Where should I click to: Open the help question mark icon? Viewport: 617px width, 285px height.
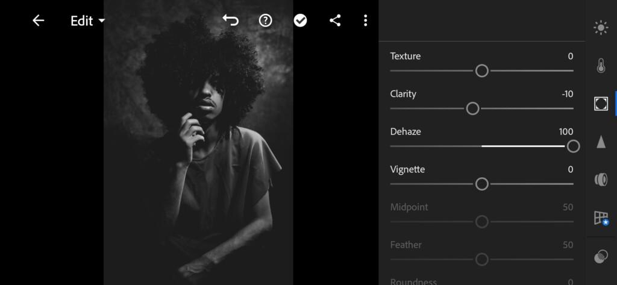266,20
